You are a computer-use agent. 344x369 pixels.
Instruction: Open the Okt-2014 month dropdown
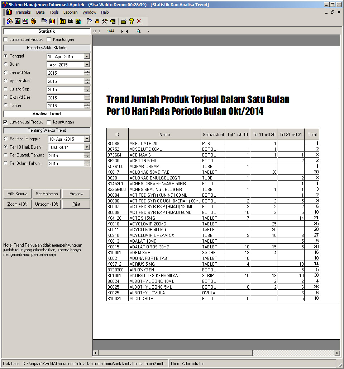point(87,147)
